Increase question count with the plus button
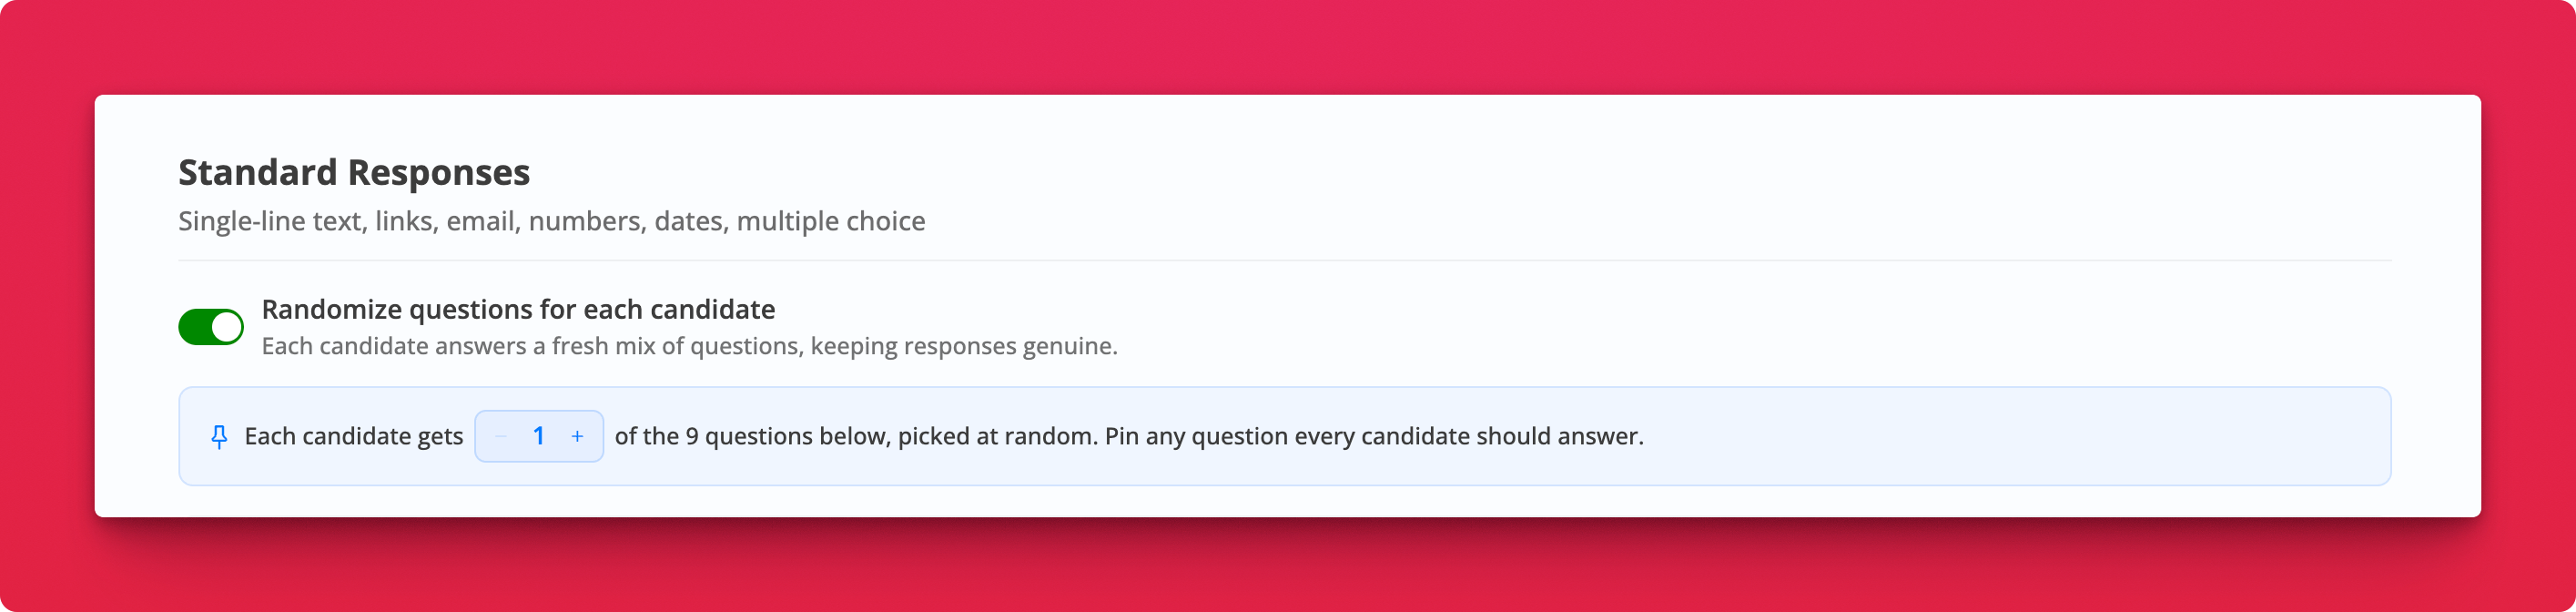The height and width of the screenshot is (612, 2576). [577, 436]
